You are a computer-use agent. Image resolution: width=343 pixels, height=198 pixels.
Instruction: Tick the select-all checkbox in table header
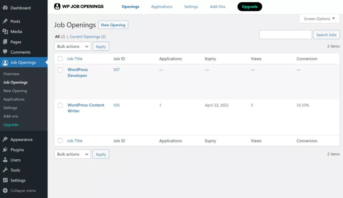pos(60,58)
